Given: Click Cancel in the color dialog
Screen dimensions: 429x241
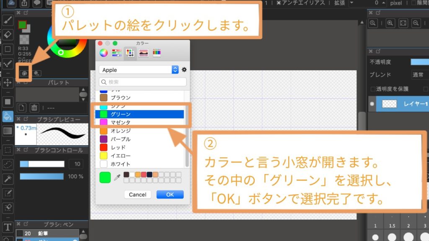Looking at the screenshot, I should [137, 194].
